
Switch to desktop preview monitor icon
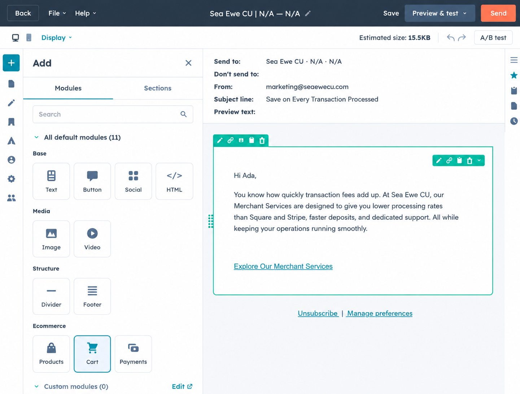16,38
